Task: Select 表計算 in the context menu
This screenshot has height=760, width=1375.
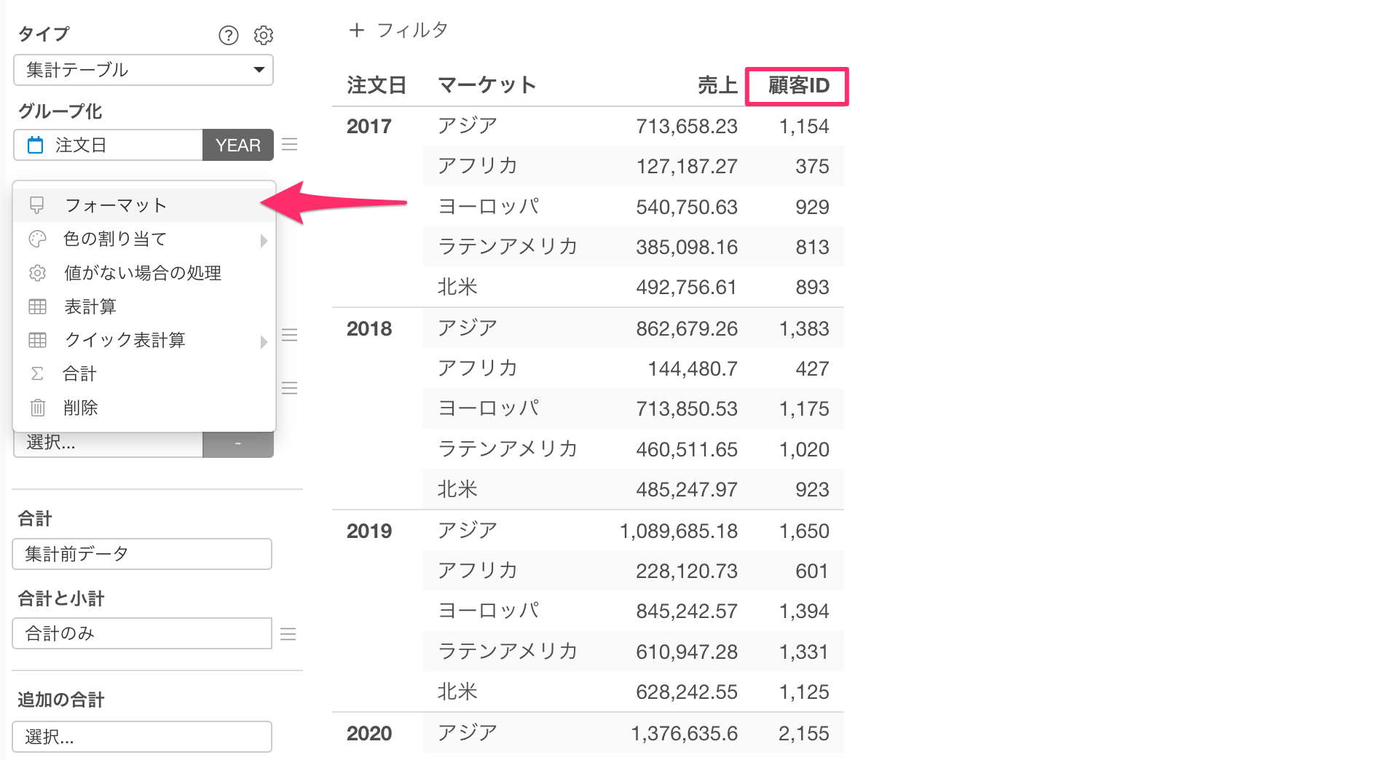Action: click(x=90, y=306)
